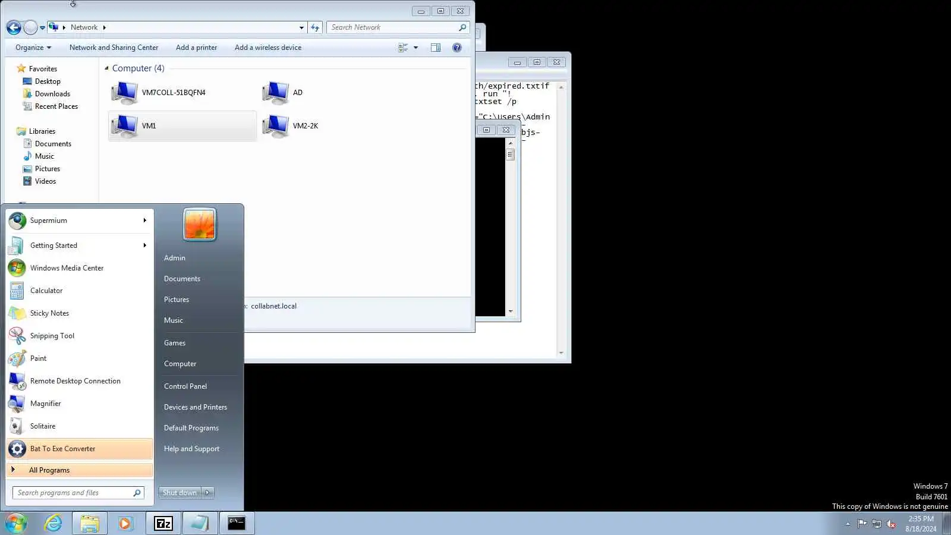
Task: Launch Remote Desktop Connection
Action: pos(79,381)
